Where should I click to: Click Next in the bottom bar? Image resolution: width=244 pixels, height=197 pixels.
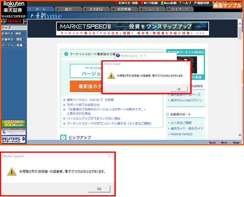coord(224,142)
